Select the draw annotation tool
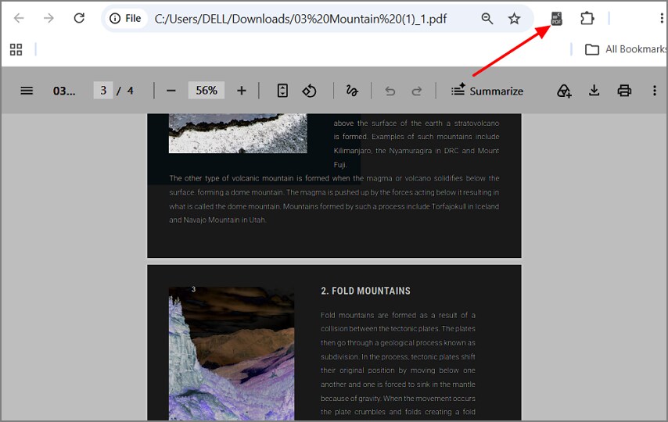This screenshot has height=422, width=668. [352, 91]
